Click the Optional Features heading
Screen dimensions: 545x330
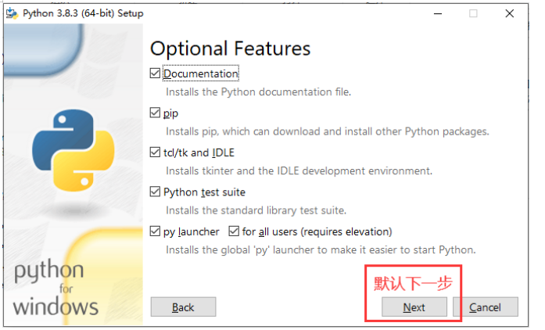point(230,48)
